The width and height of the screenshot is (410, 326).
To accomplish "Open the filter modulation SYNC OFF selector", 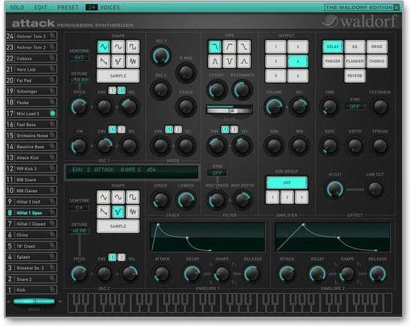I will click(217, 173).
